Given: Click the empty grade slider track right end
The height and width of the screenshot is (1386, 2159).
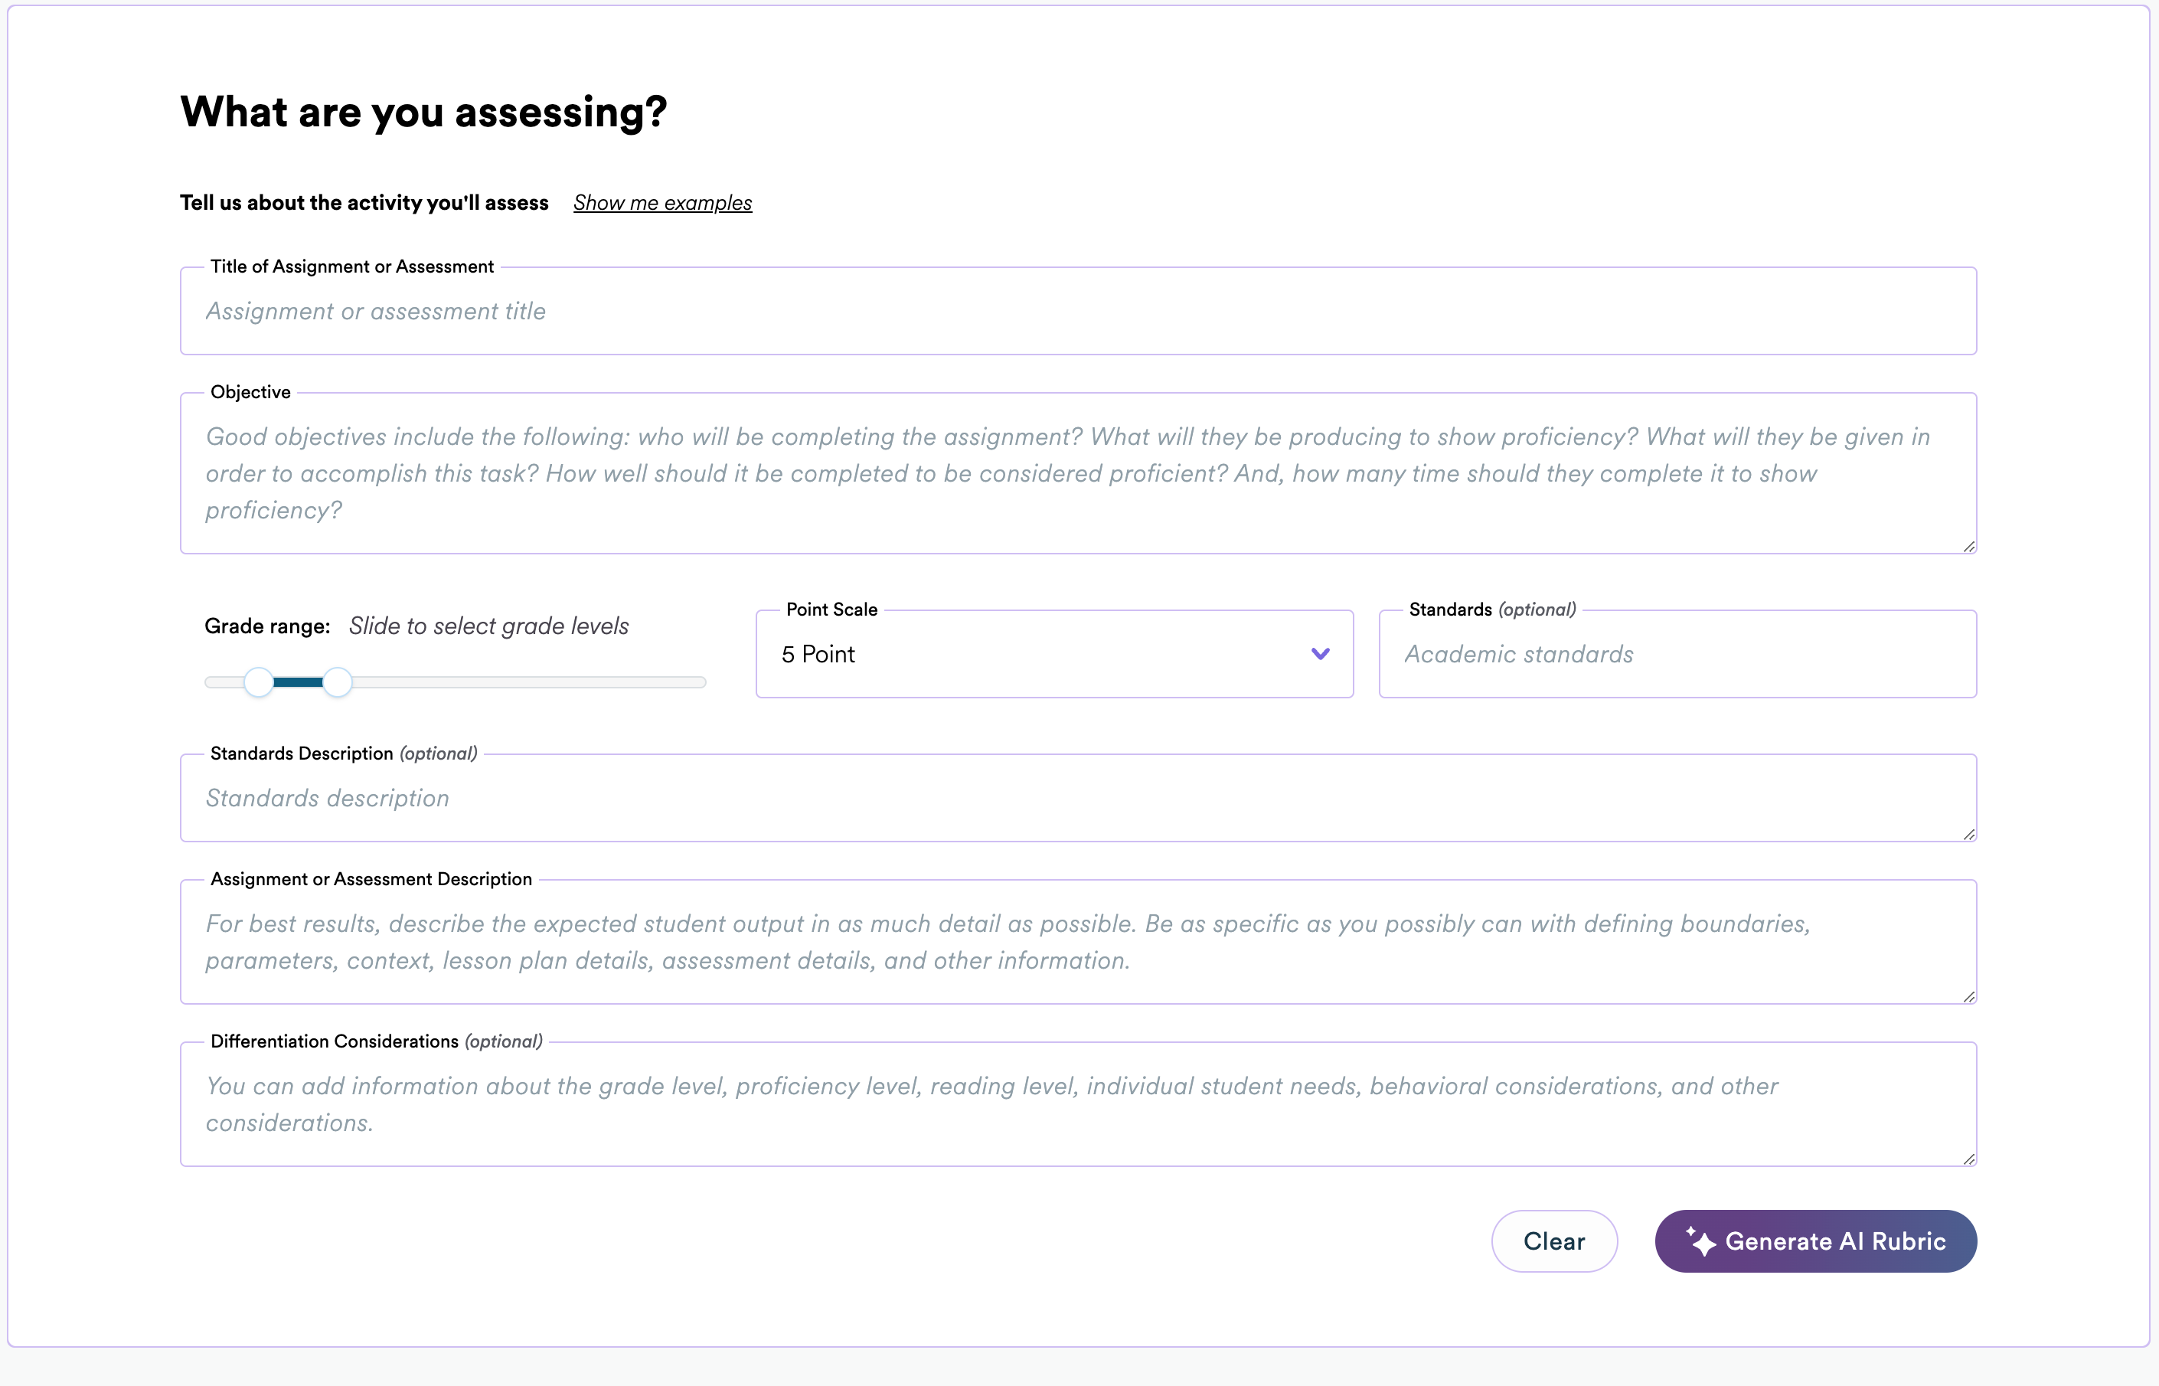Looking at the screenshot, I should tap(693, 682).
